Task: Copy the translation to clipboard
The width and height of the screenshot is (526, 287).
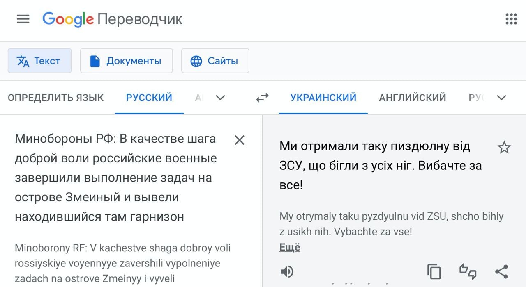Action: (x=434, y=271)
